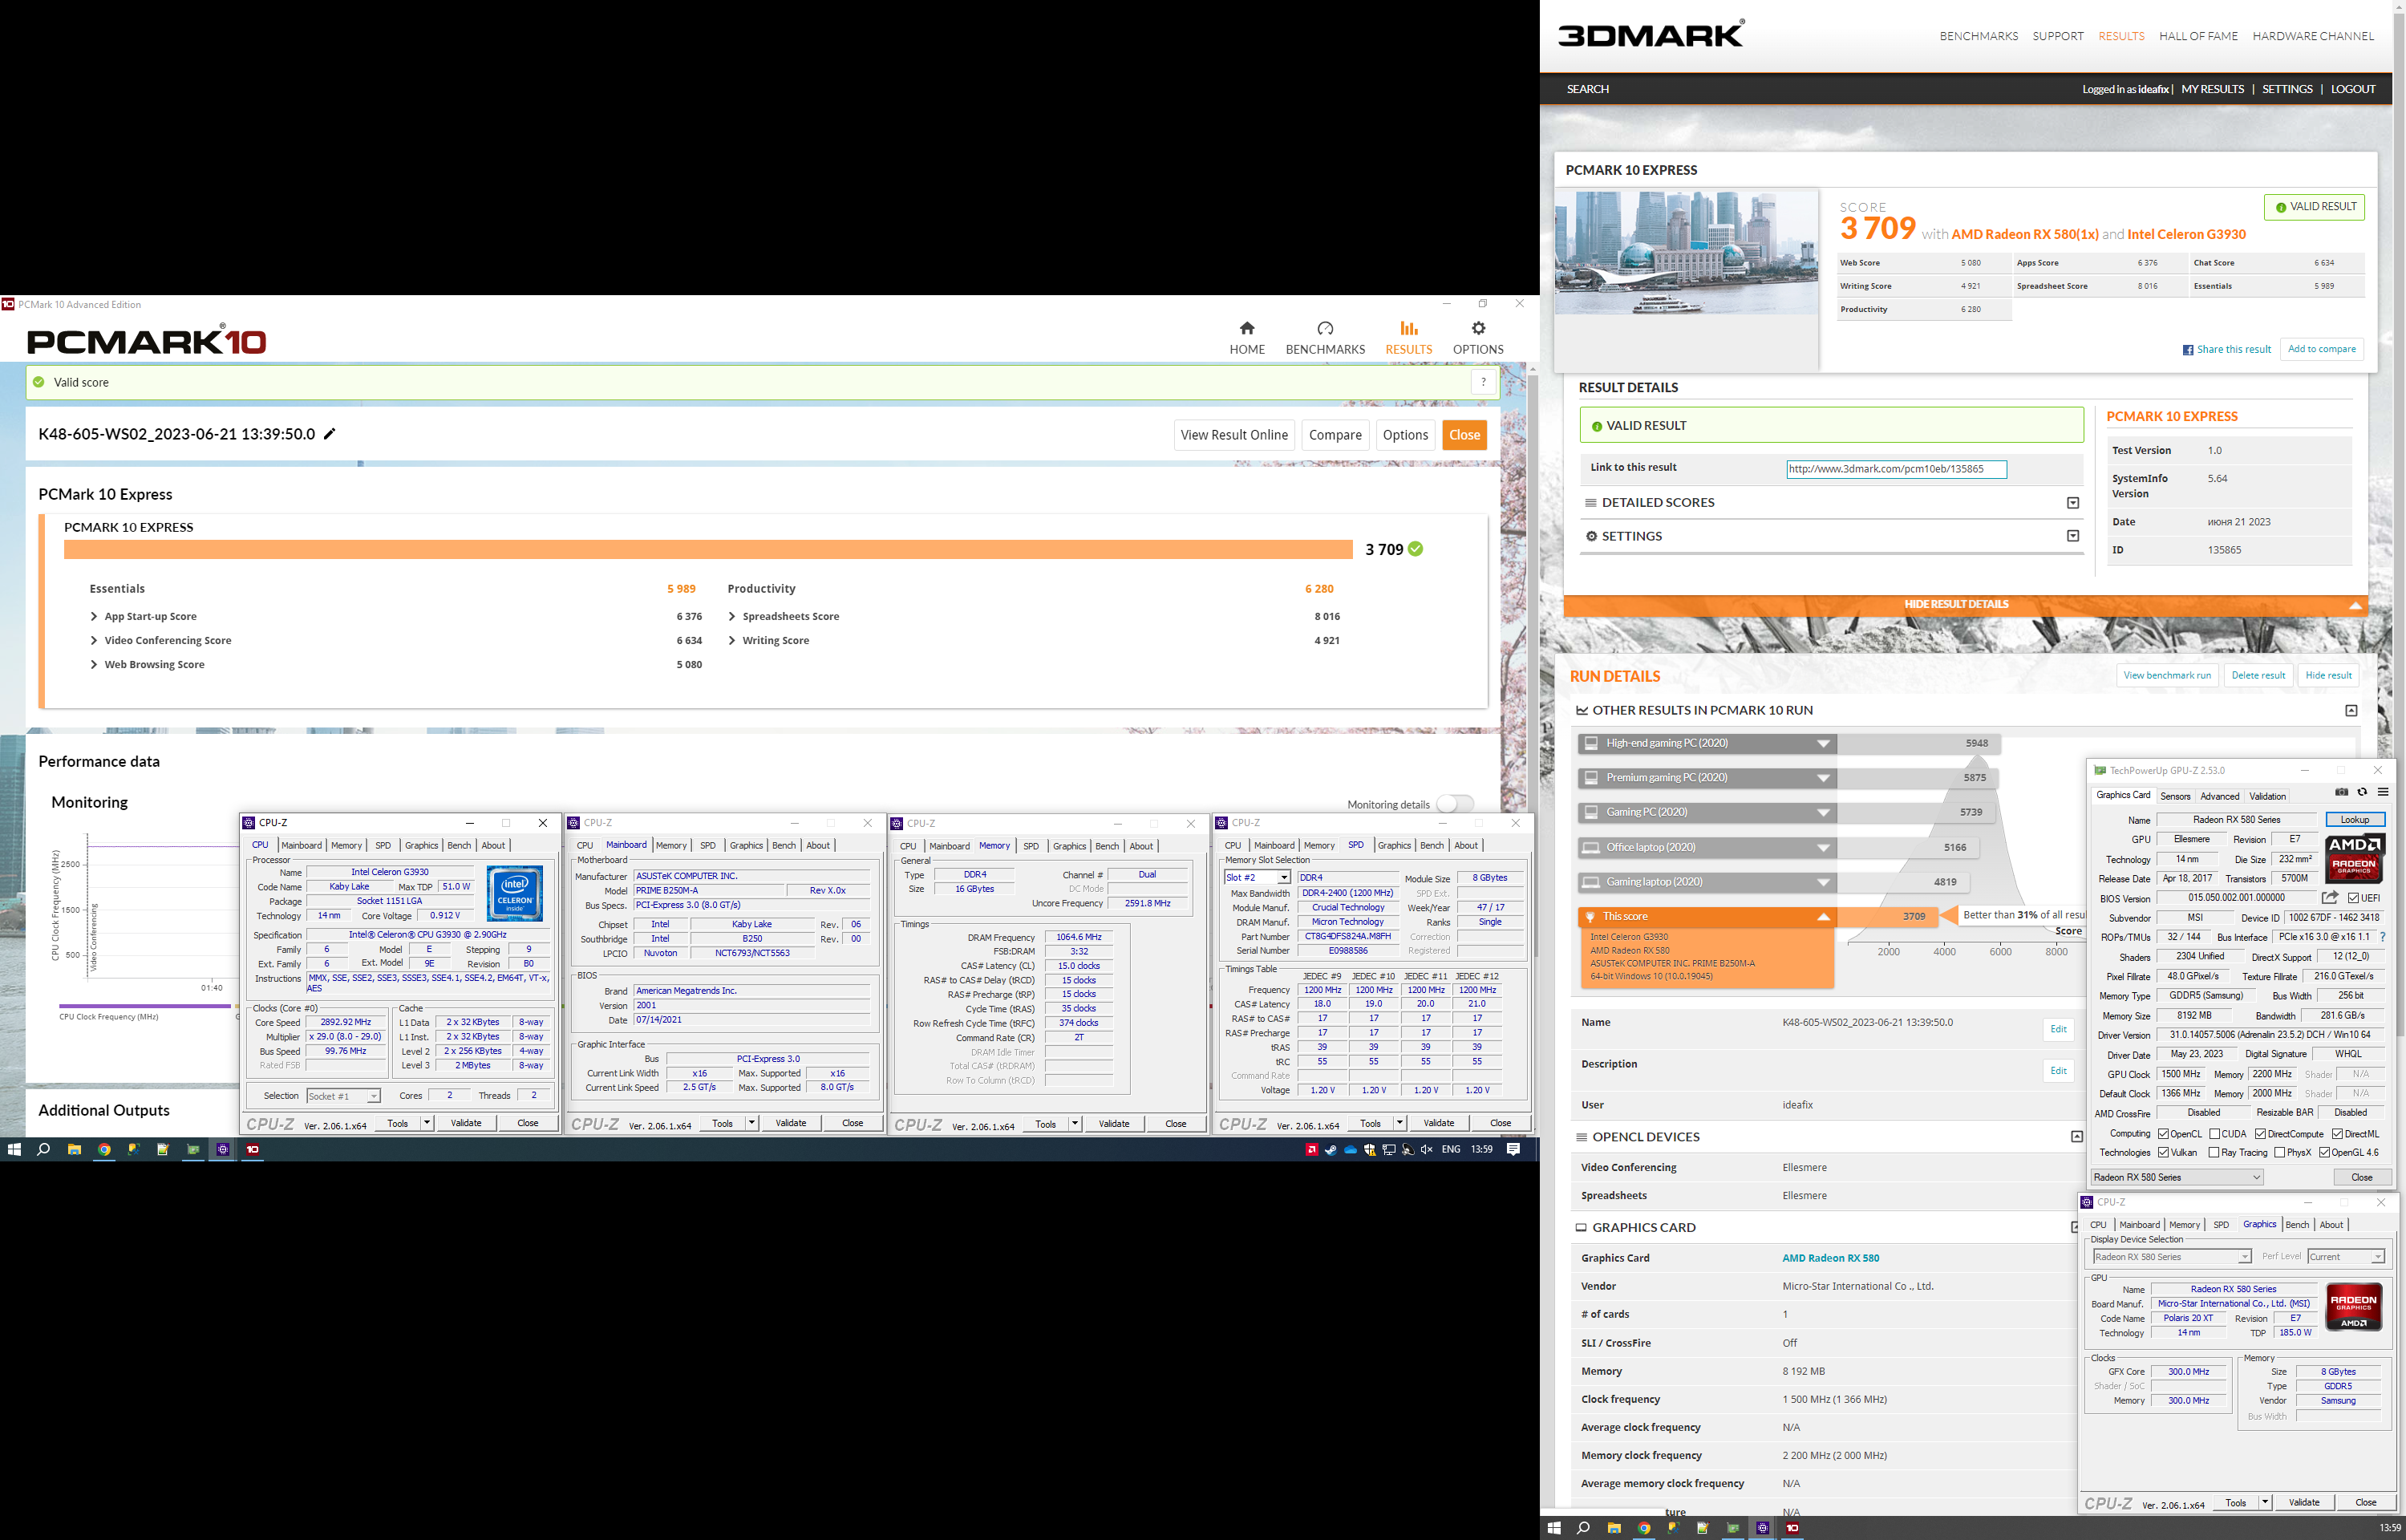Toggle DirectCompute checkbox in GPU-Z

2260,1134
